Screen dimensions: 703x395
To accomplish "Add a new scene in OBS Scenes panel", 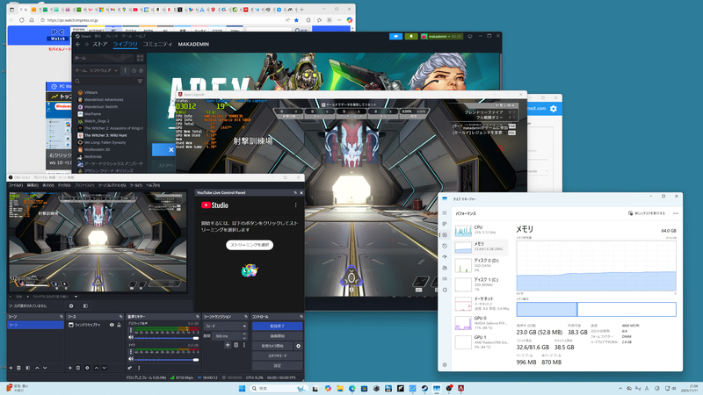I will coord(11,368).
